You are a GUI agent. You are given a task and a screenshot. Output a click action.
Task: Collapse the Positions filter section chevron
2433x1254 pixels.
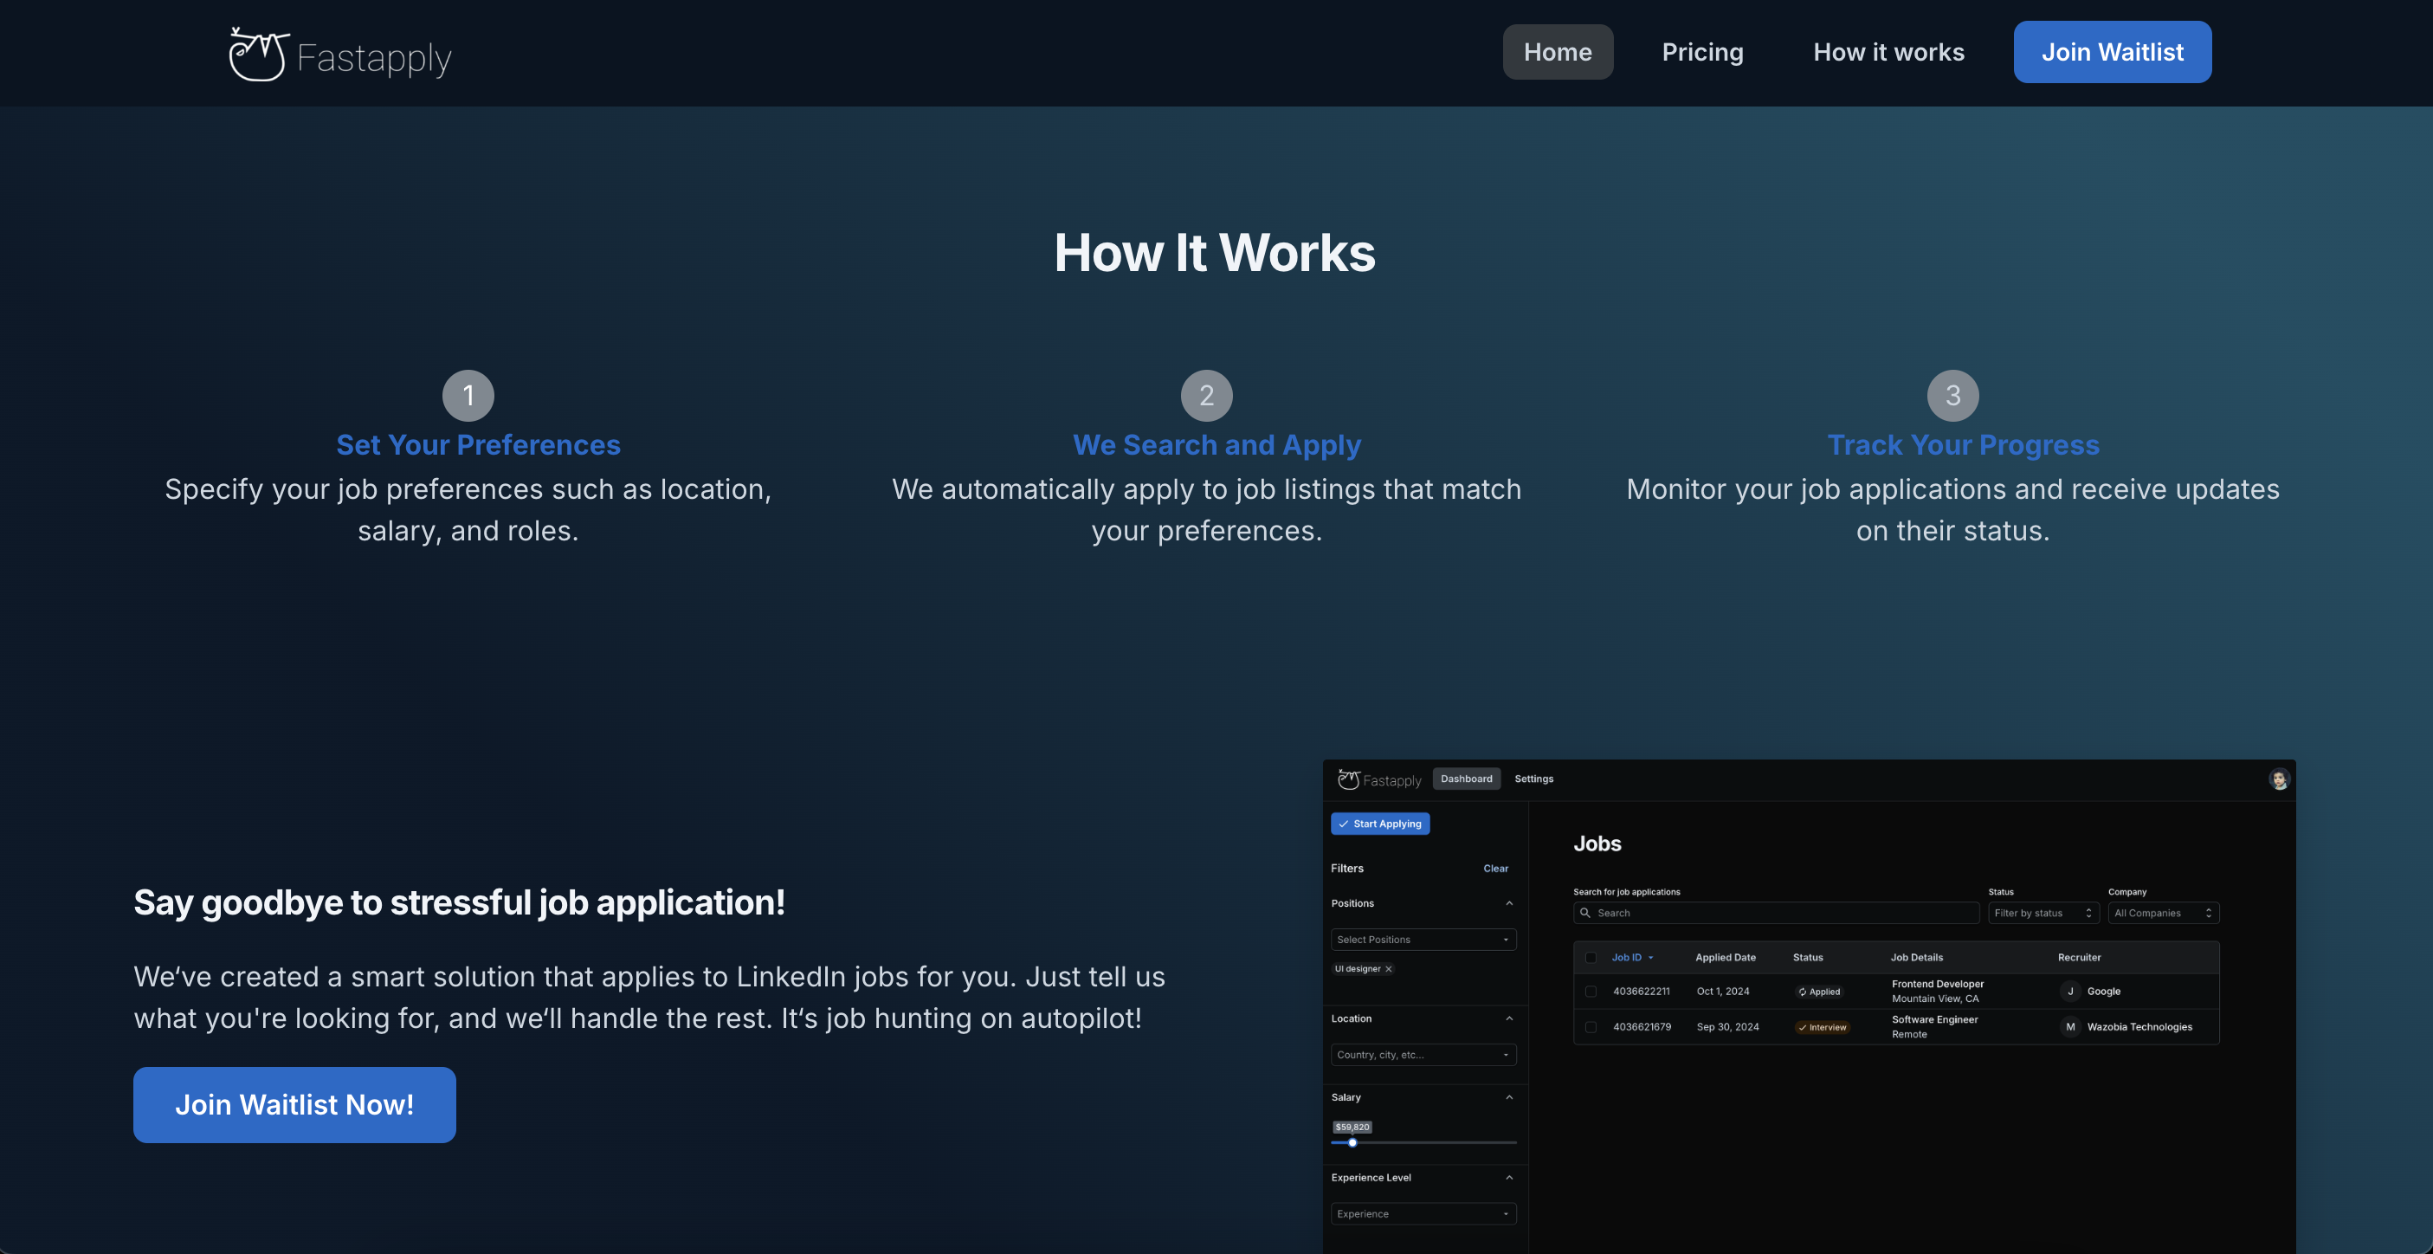pos(1508,903)
